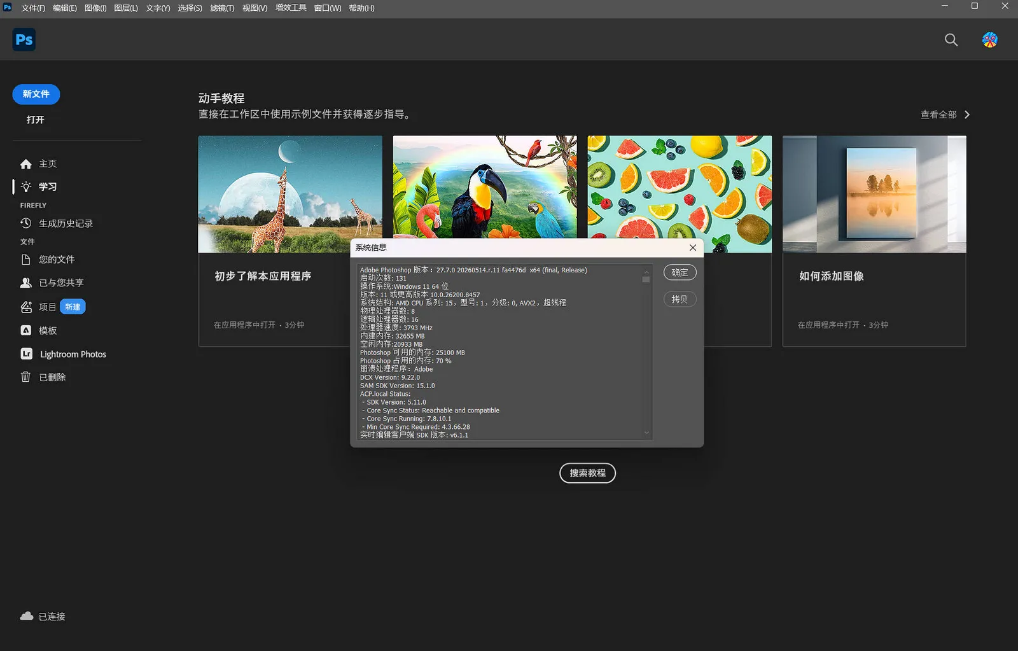The width and height of the screenshot is (1018, 651).
Task: Select 学习 in sidebar
Action: (48, 186)
